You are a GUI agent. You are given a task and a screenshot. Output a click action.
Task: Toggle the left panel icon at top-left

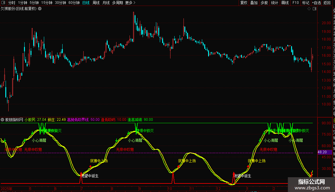[x=3, y=3]
